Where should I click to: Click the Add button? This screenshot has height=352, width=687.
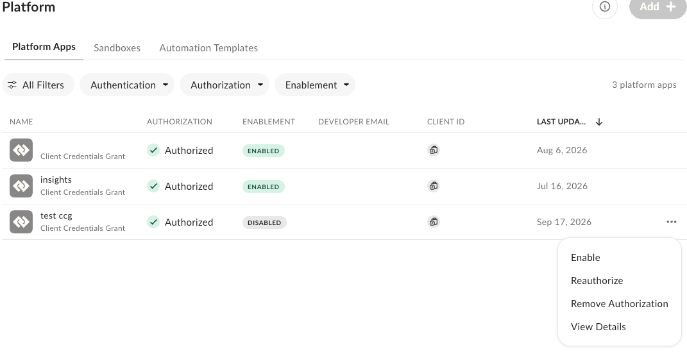(657, 6)
